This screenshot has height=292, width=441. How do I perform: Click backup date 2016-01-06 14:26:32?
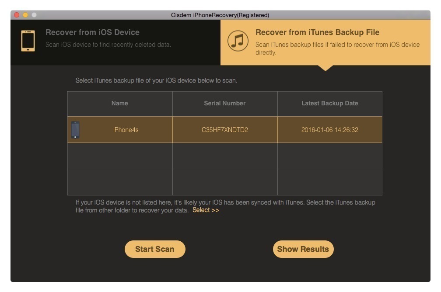329,130
